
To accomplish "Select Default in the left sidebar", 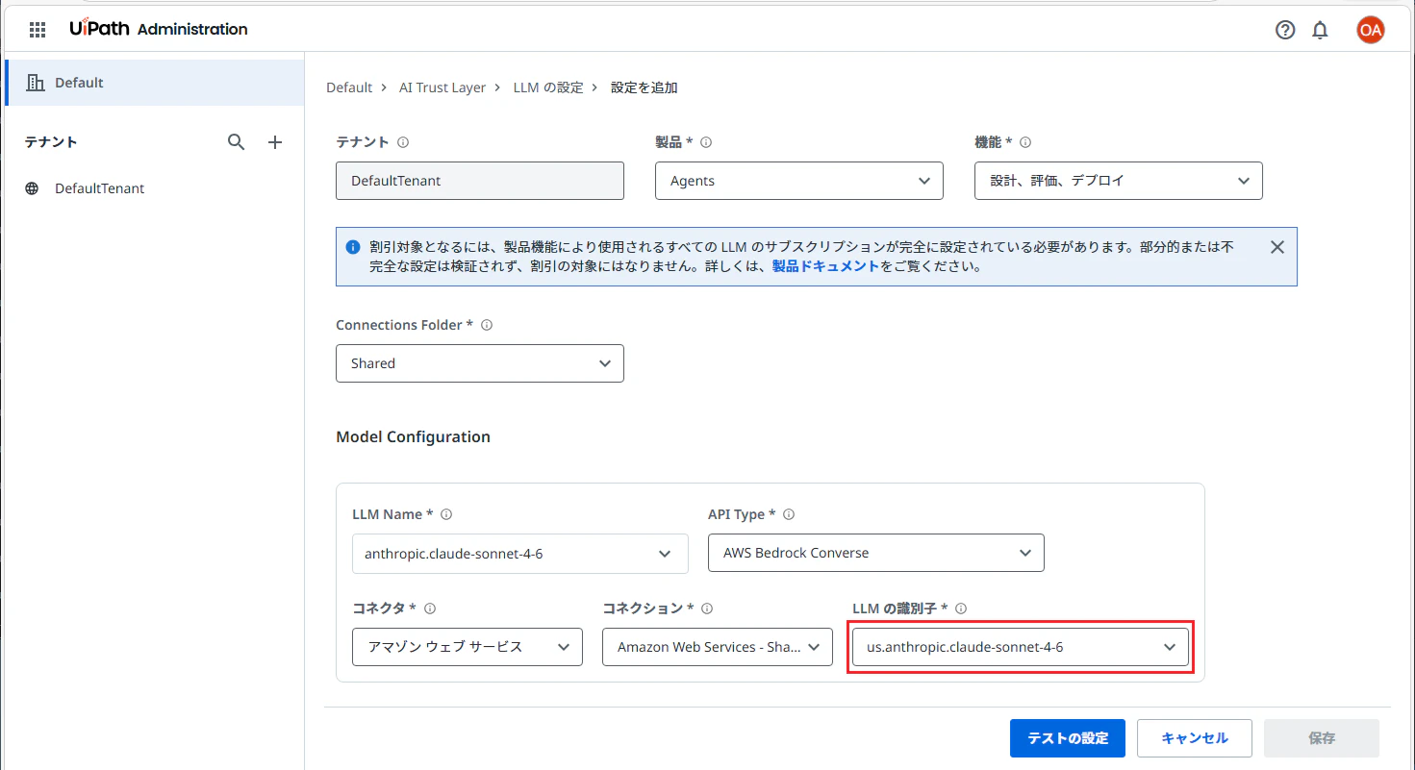I will (154, 83).
